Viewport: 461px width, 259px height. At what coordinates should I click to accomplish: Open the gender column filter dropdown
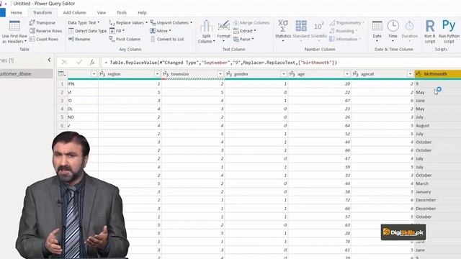click(284, 74)
